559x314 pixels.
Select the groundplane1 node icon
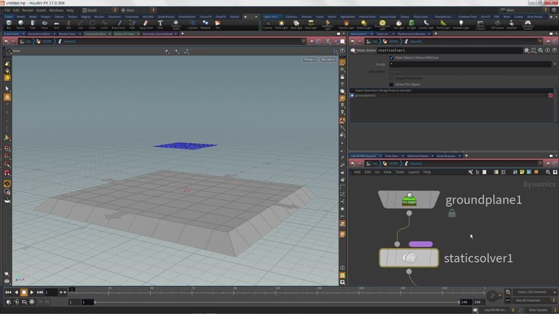click(x=409, y=199)
